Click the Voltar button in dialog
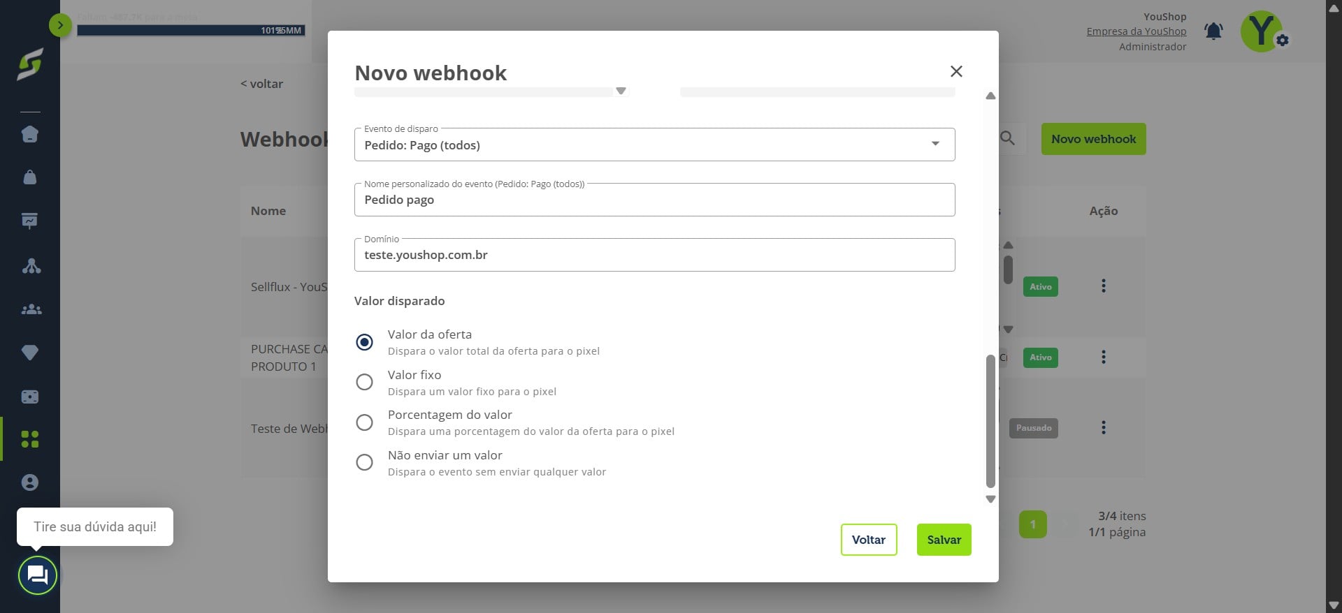Screen dimensions: 1342x613 point(869,540)
